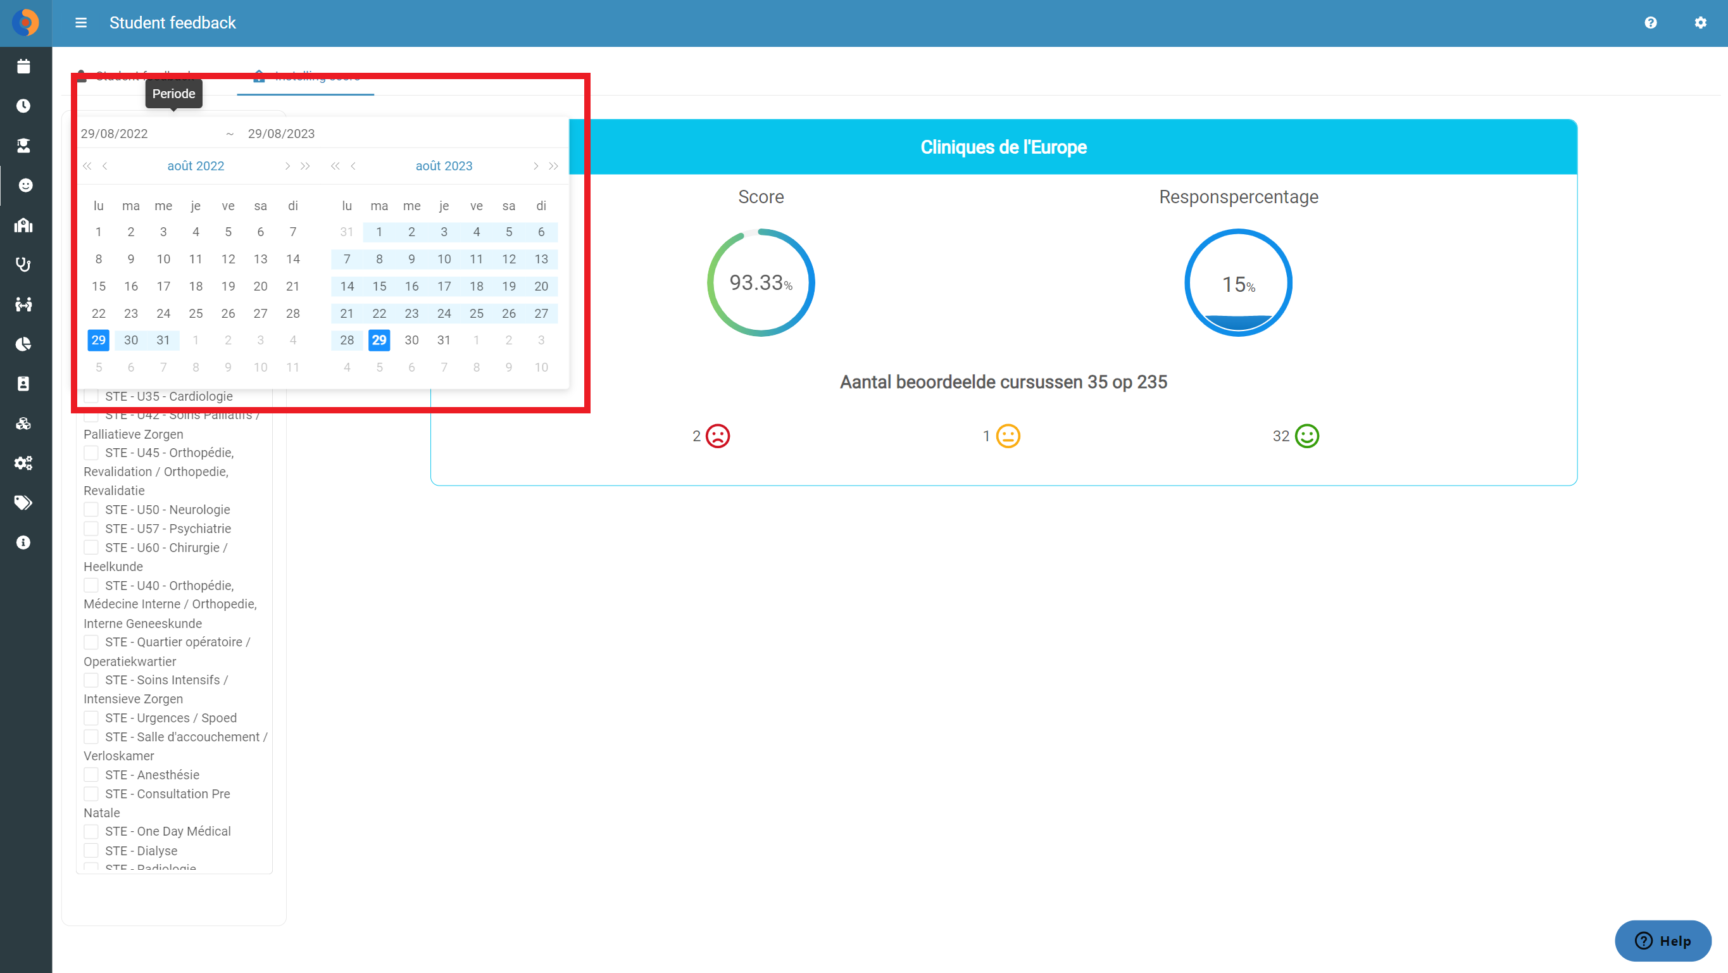Screen dimensions: 1728x973
Task: Select 15 in août 2022 calendar
Action: pyautogui.click(x=99, y=287)
